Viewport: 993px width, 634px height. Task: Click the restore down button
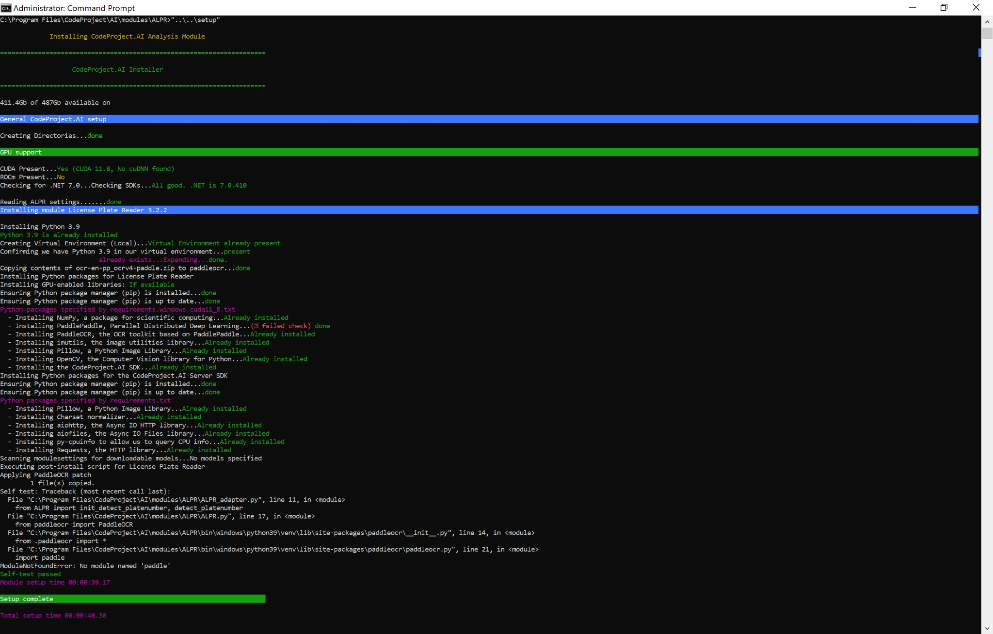pyautogui.click(x=944, y=8)
